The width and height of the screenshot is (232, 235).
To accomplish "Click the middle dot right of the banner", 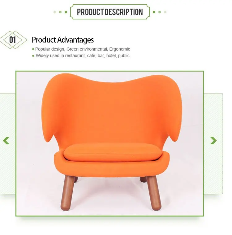I will coord(160,12).
